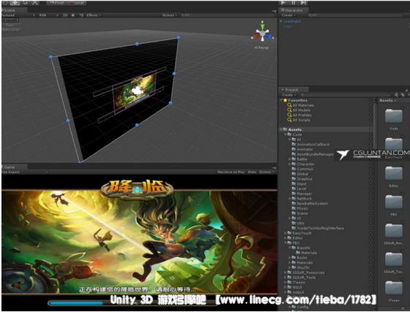Click the Global folder icon in tree
This screenshot has width=410, height=312.
(294, 174)
